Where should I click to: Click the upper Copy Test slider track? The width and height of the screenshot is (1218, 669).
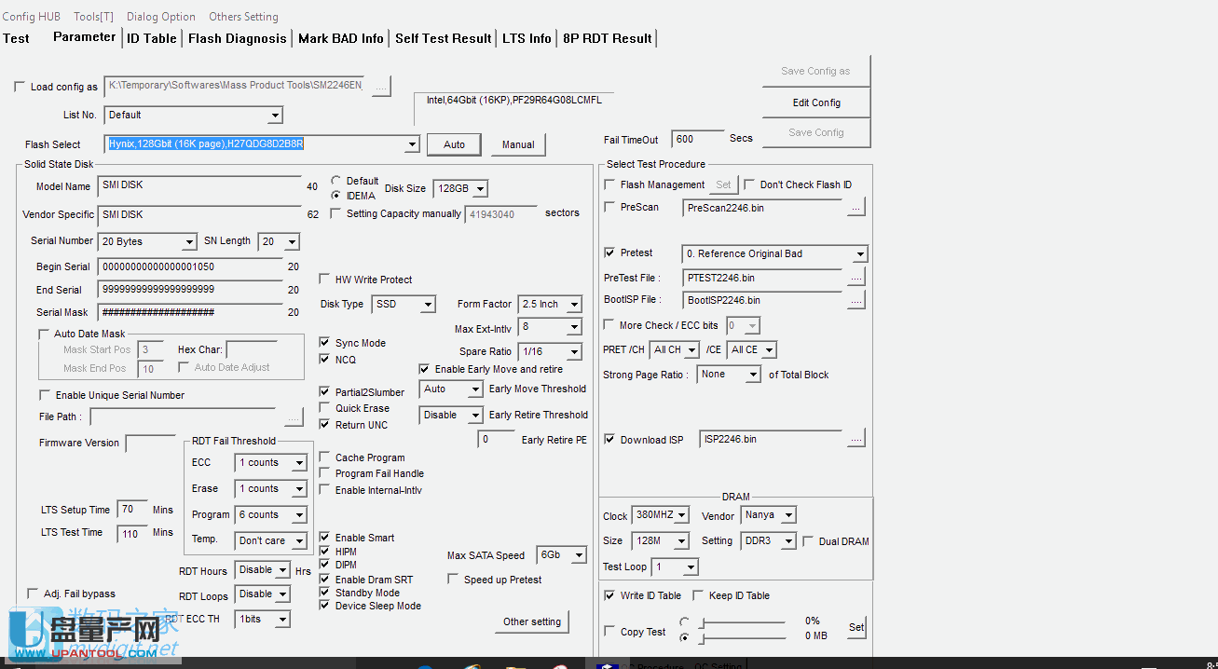point(744,622)
